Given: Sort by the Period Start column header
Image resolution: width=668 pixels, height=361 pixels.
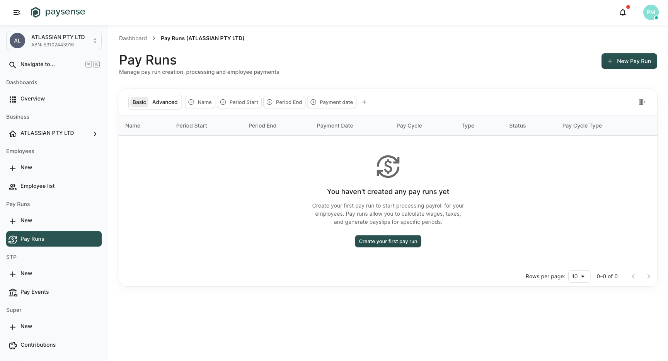Looking at the screenshot, I should point(191,126).
